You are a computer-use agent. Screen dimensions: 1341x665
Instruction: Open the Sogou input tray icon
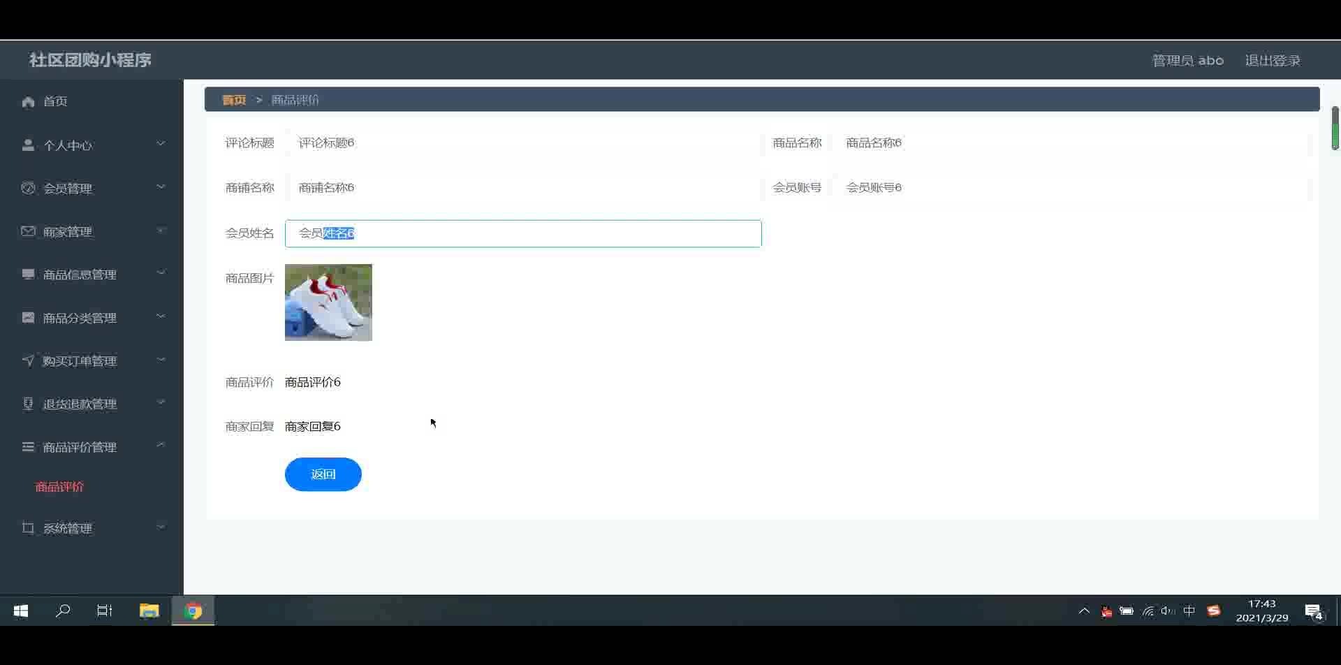[x=1214, y=611]
